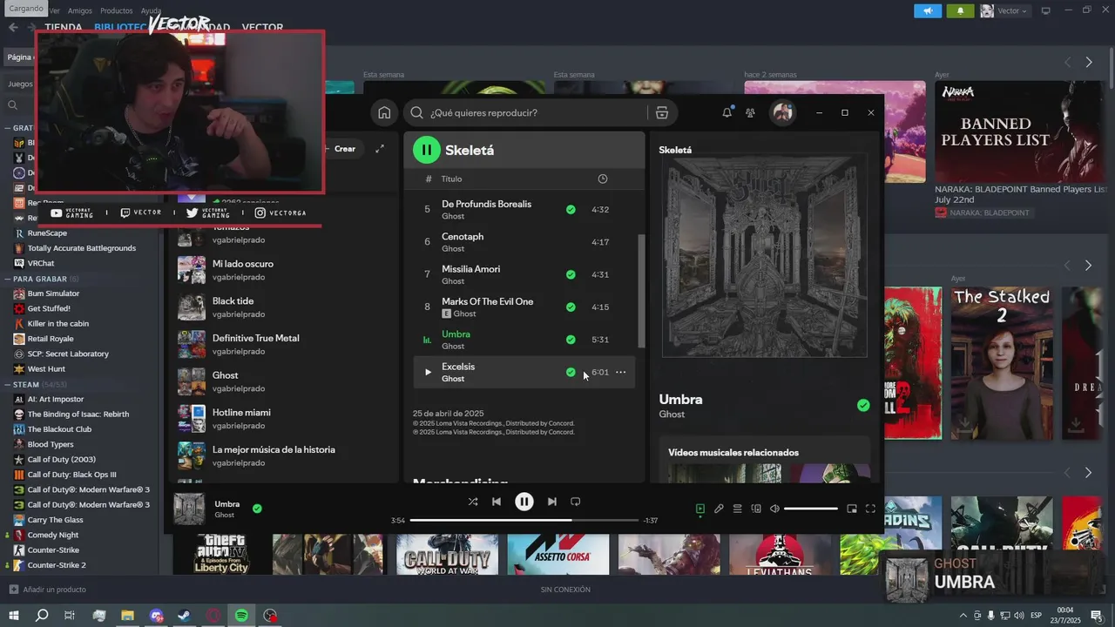Click Añadir un producto in Steam
1115x627 pixels.
pyautogui.click(x=47, y=590)
